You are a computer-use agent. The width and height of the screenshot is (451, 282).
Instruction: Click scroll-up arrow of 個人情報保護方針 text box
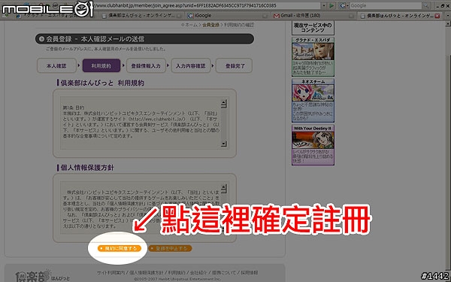224,189
